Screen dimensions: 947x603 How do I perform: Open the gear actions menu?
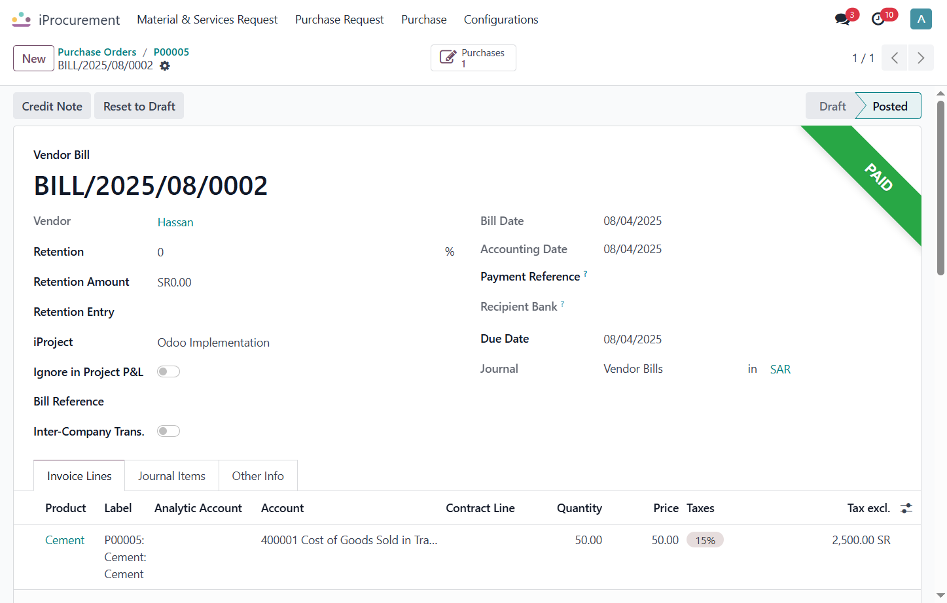click(x=165, y=66)
